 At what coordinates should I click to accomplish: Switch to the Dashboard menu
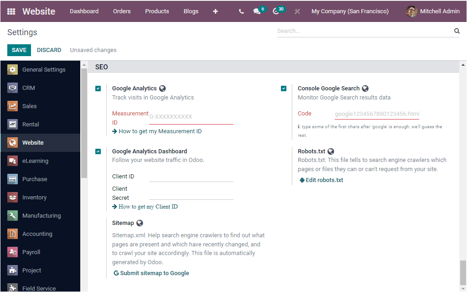pos(84,11)
